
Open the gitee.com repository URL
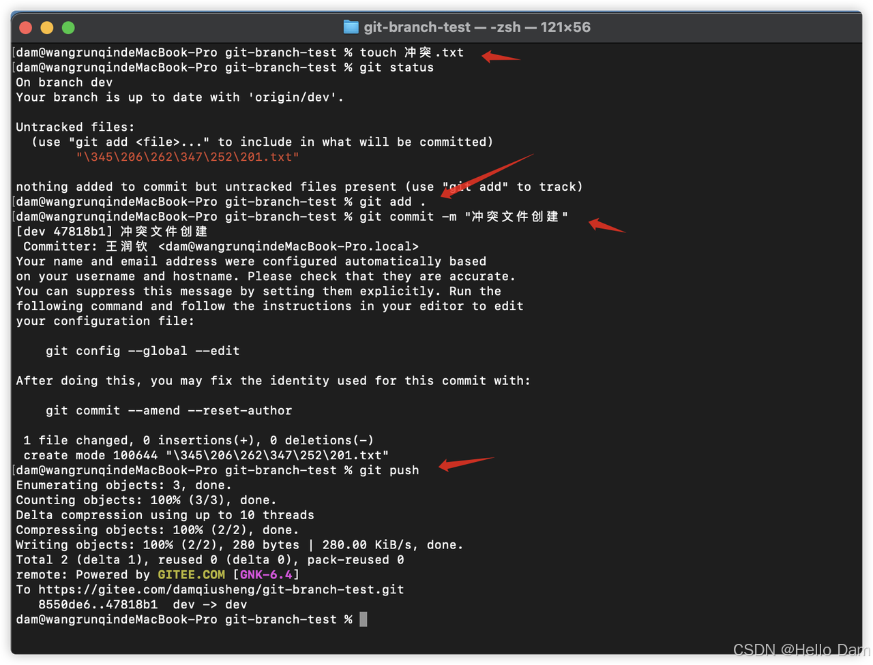pos(221,590)
